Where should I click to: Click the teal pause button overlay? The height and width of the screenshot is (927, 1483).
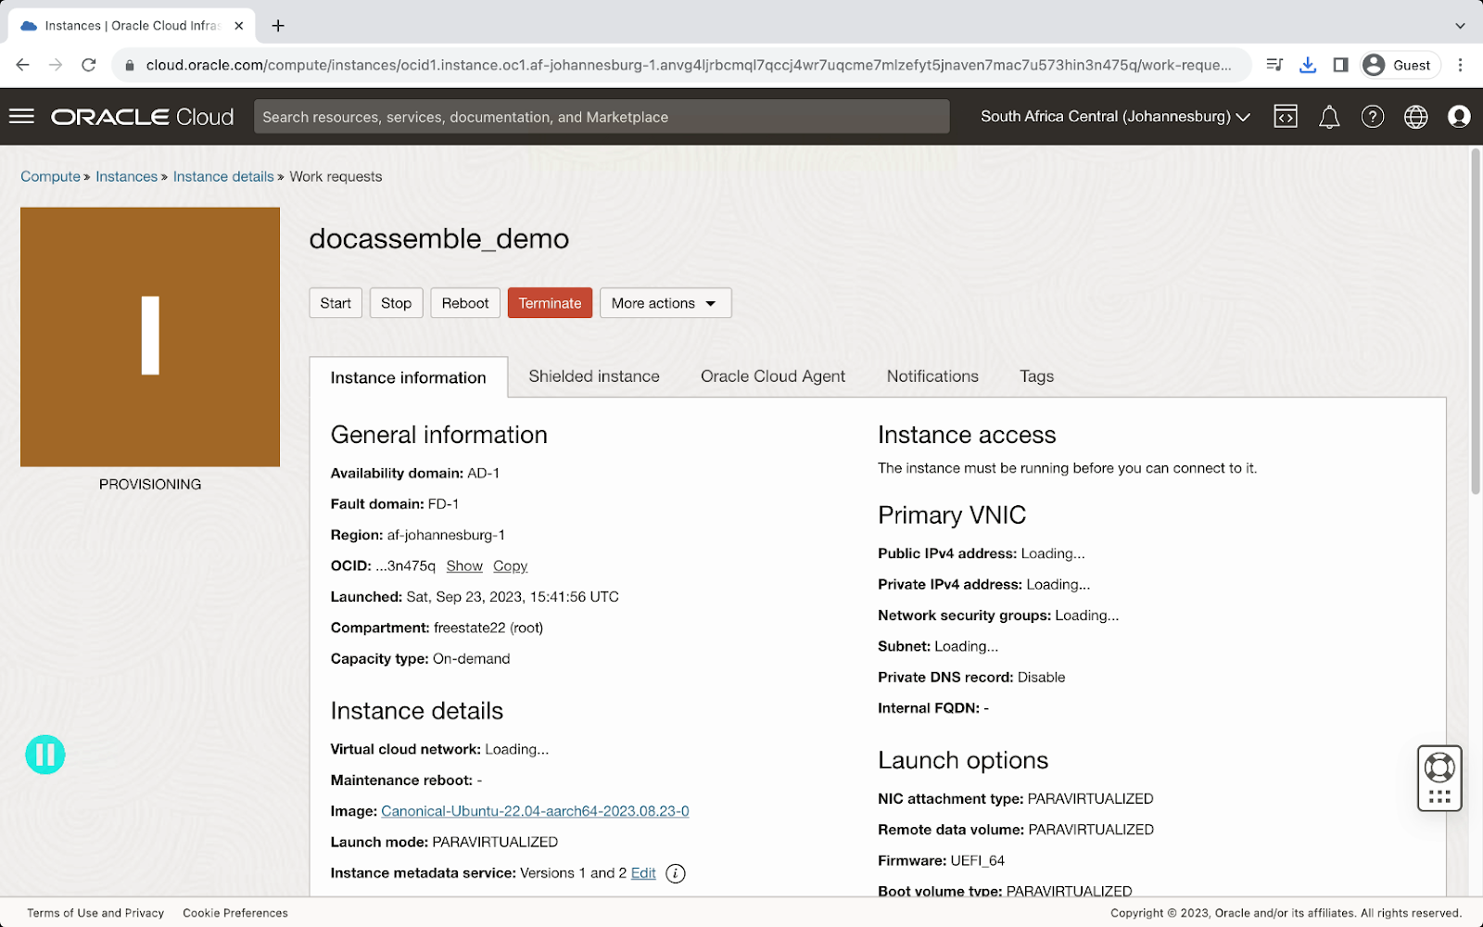click(x=44, y=755)
